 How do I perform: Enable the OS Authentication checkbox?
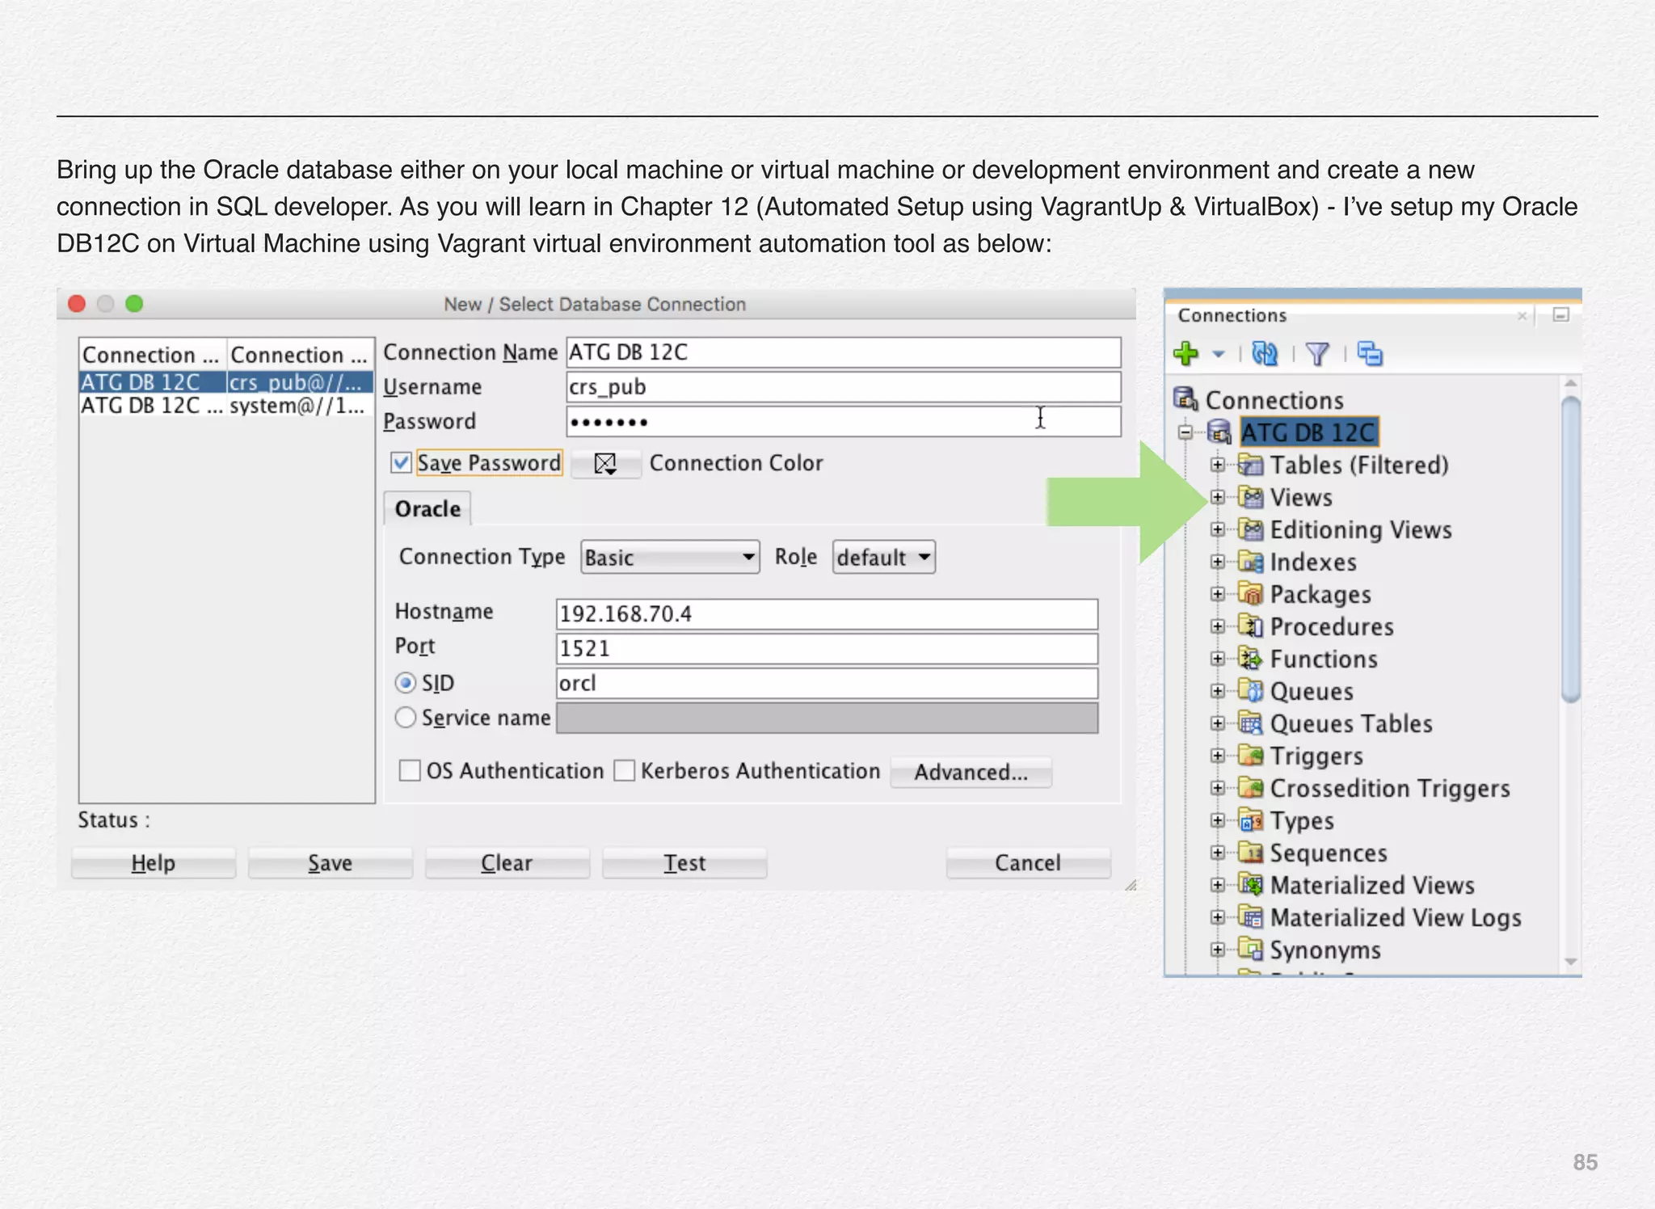pyautogui.click(x=410, y=770)
